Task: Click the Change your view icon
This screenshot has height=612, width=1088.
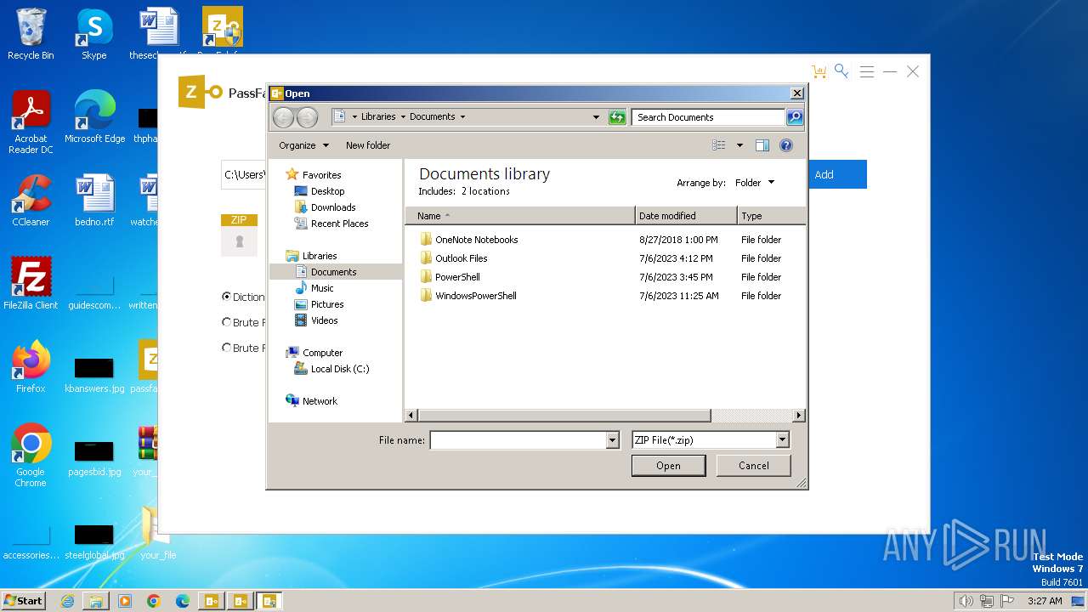Action: [719, 145]
